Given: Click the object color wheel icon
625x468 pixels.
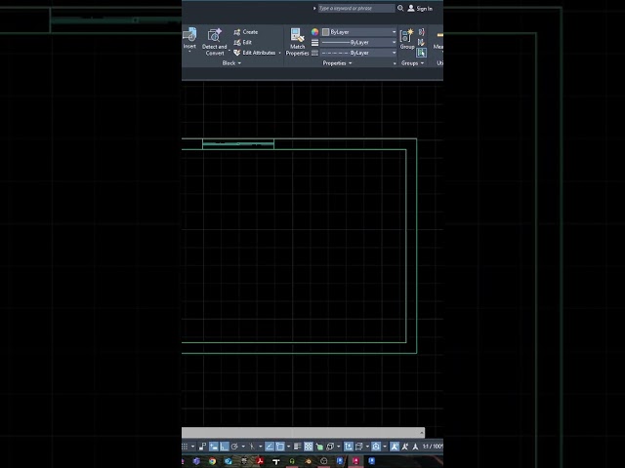Looking at the screenshot, I should point(314,32).
